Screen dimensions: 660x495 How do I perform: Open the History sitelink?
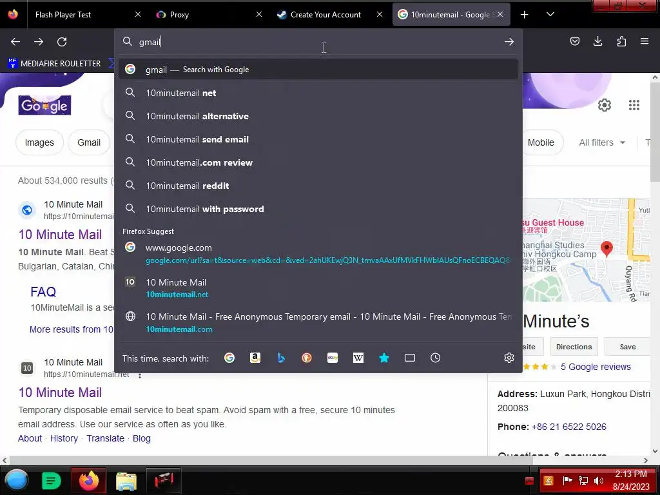coord(64,438)
